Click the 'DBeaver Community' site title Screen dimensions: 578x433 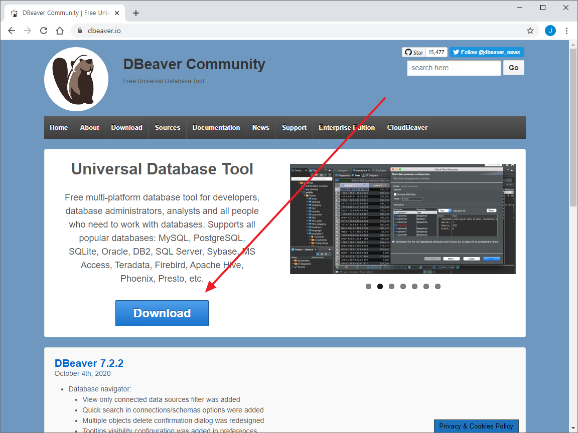(194, 64)
